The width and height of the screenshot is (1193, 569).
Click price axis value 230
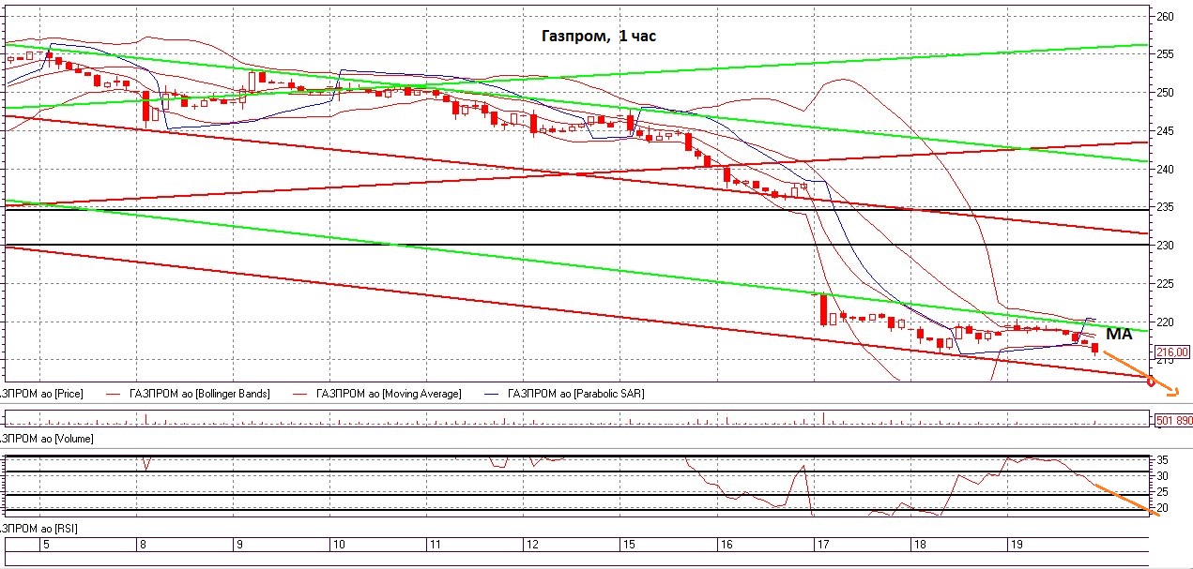point(1166,246)
